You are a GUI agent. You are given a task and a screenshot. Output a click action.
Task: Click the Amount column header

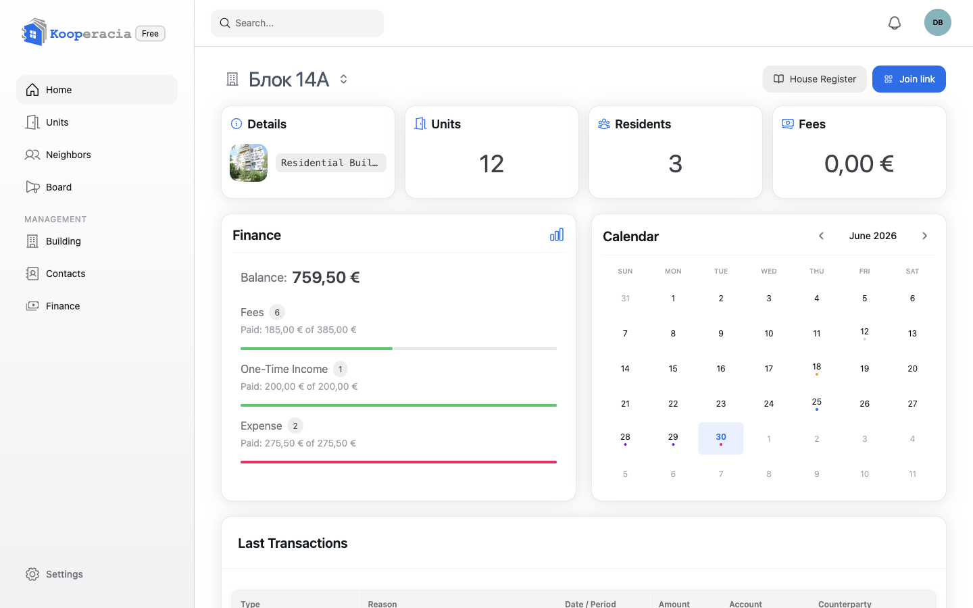point(674,603)
